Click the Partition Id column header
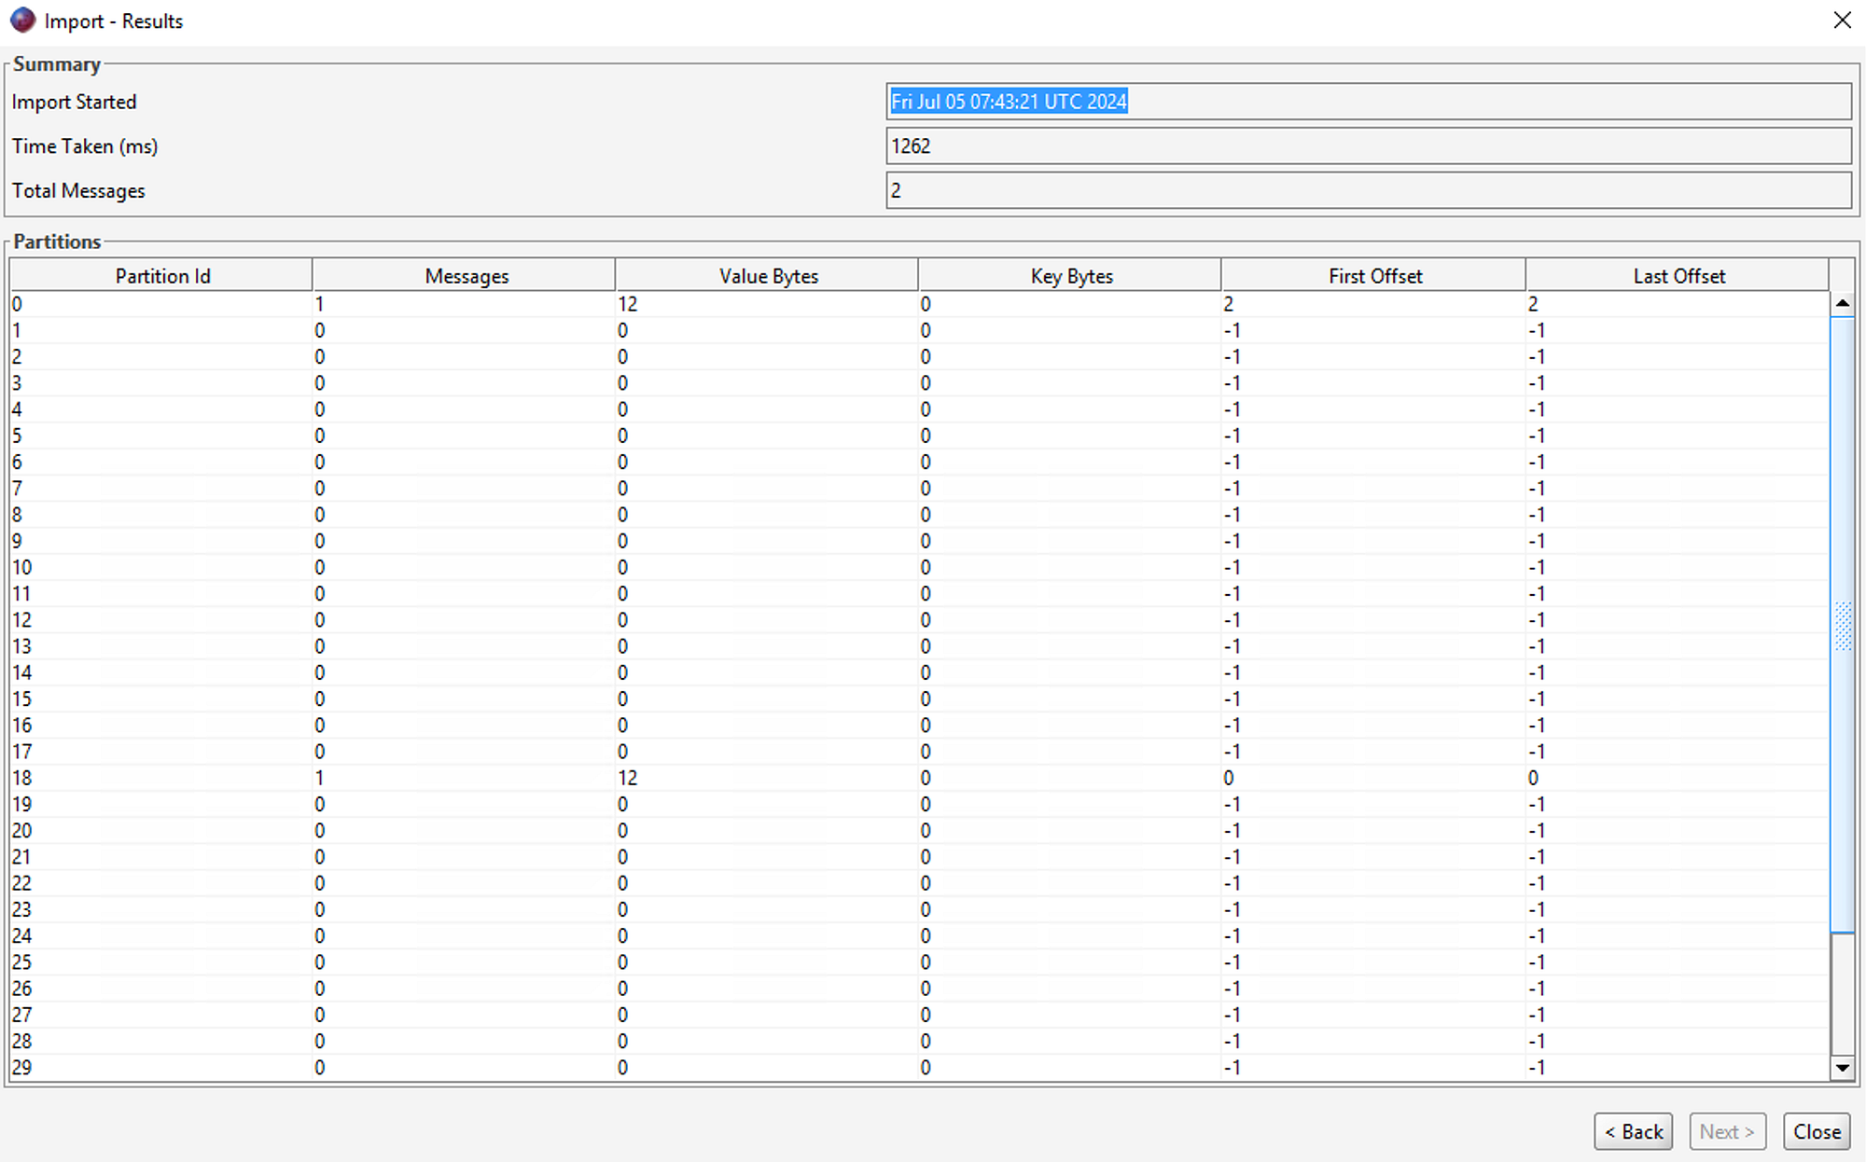 [x=161, y=275]
